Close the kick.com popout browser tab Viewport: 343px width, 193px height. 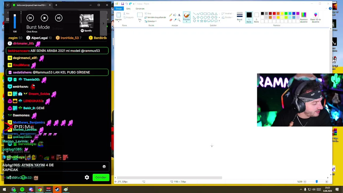tap(50, 5)
